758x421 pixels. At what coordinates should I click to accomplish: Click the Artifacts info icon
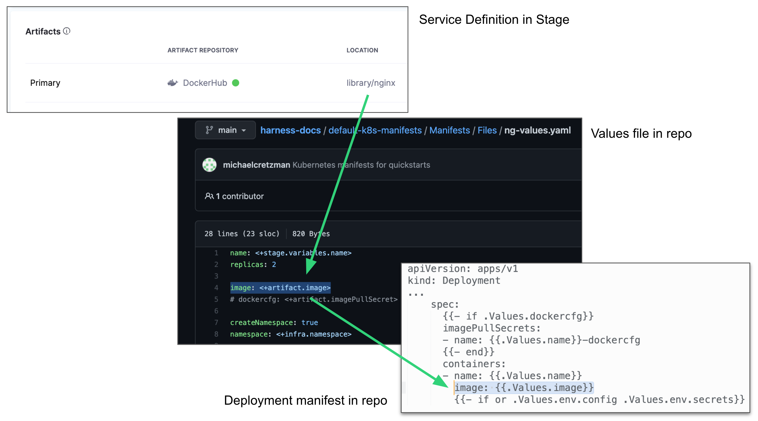[x=67, y=31]
